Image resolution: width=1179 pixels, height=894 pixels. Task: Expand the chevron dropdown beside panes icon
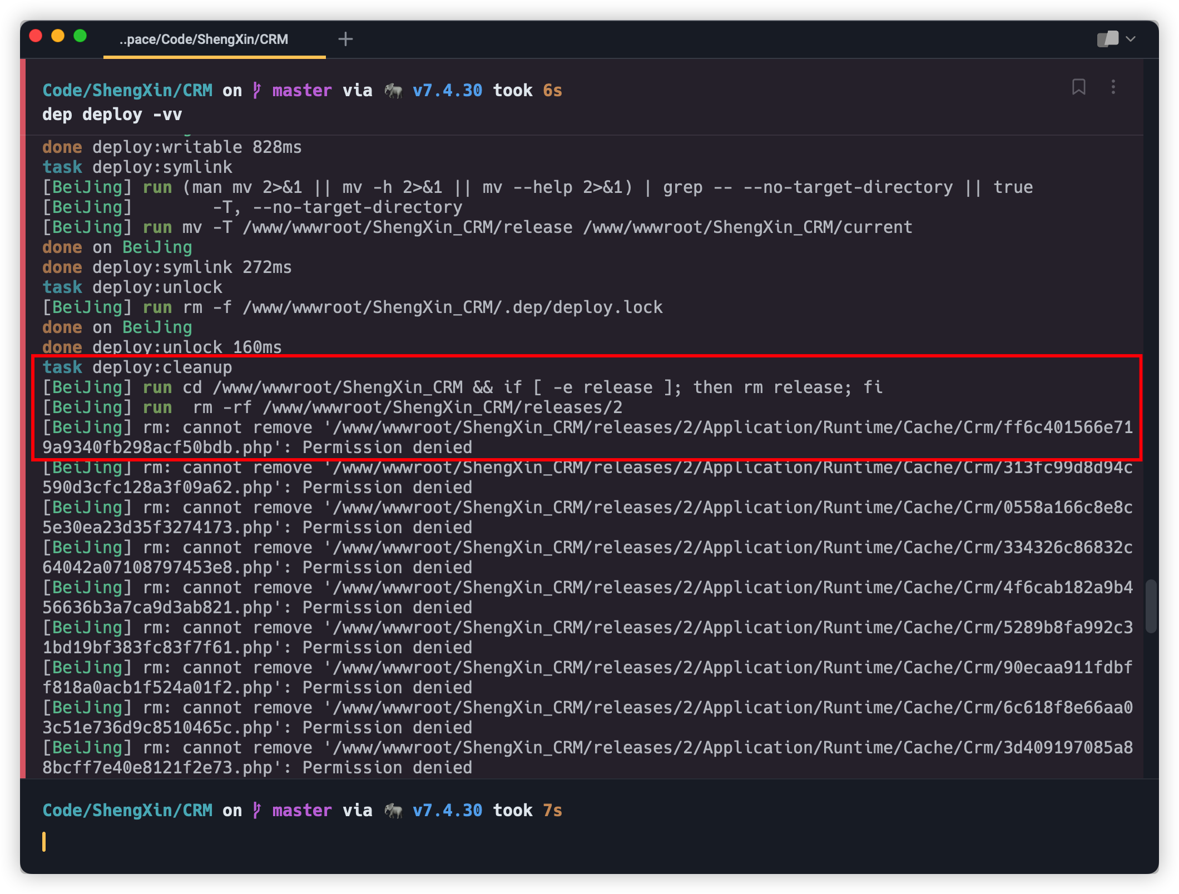[x=1131, y=39]
